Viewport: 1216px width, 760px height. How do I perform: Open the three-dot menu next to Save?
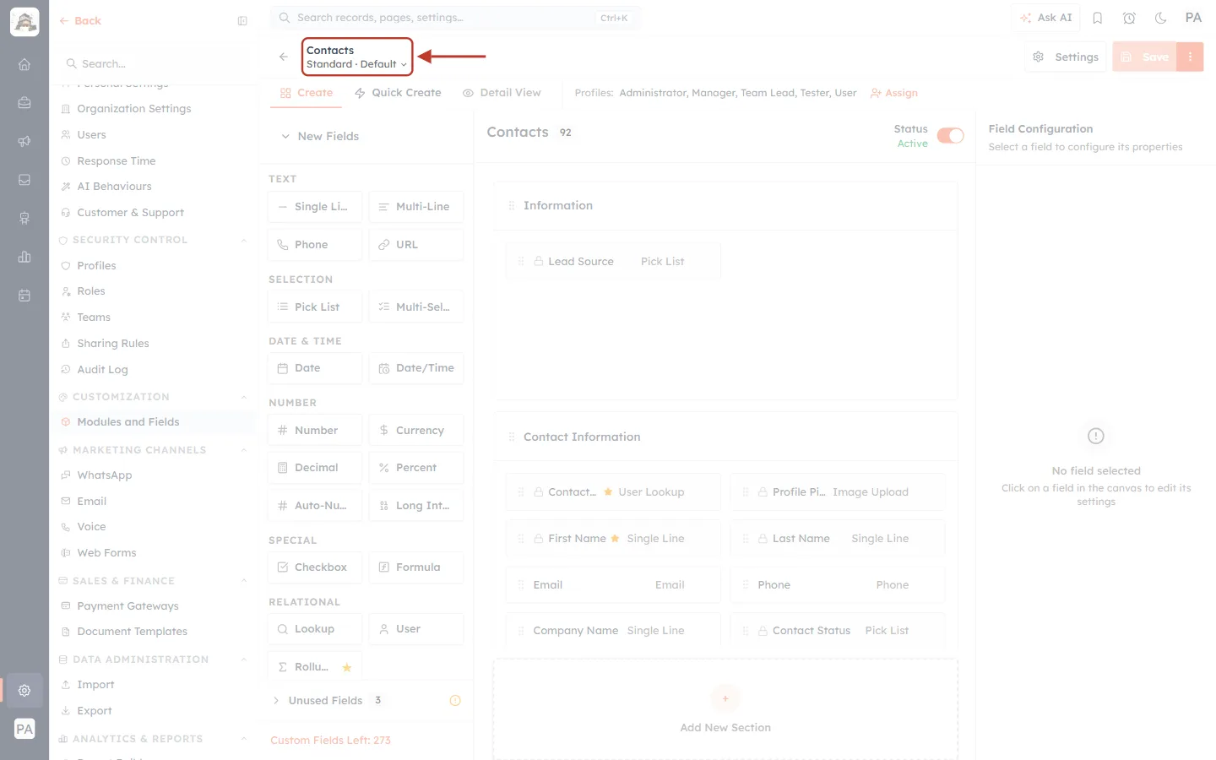pyautogui.click(x=1190, y=57)
